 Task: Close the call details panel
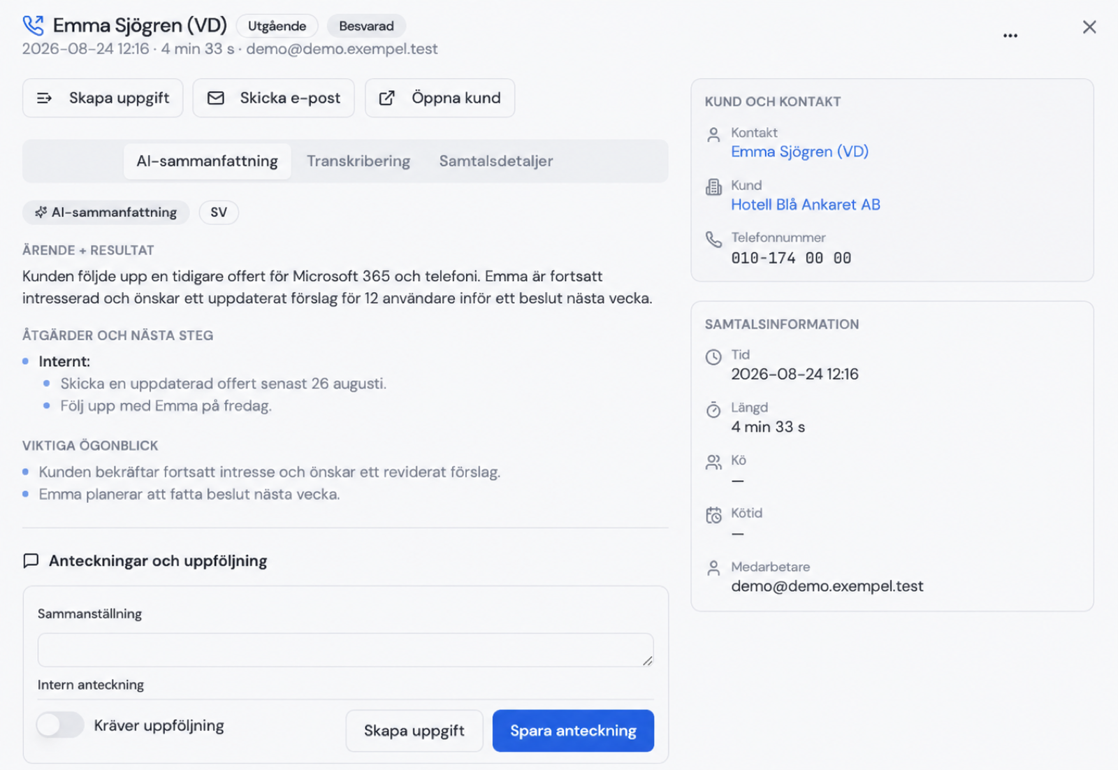click(1089, 27)
